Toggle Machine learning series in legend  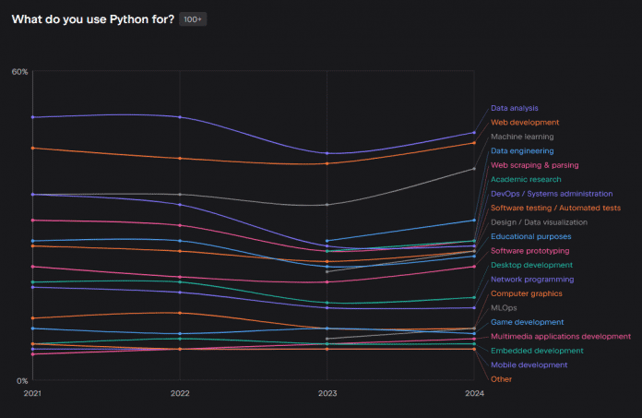pos(522,137)
